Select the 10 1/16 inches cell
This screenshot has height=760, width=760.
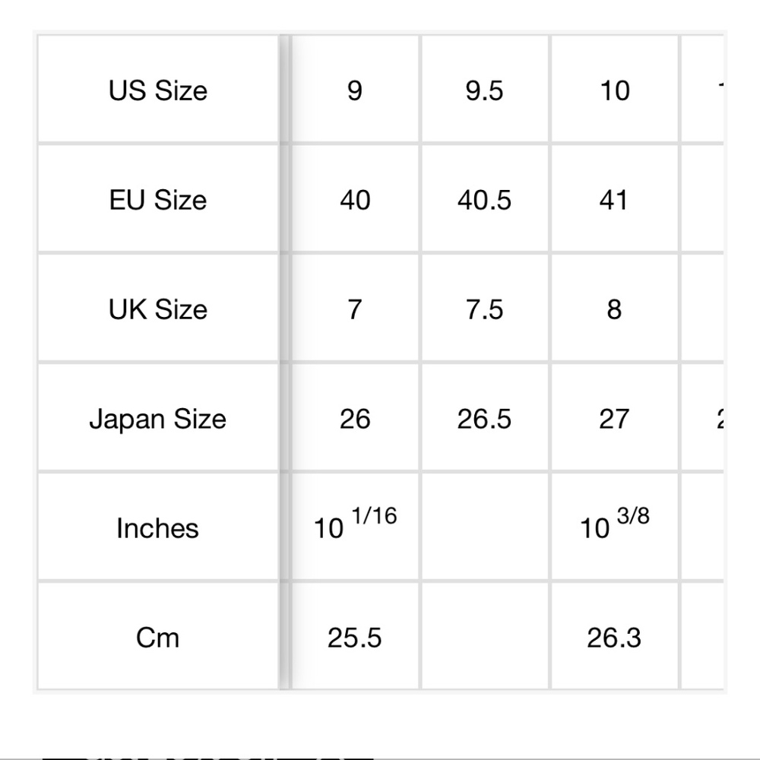355,525
